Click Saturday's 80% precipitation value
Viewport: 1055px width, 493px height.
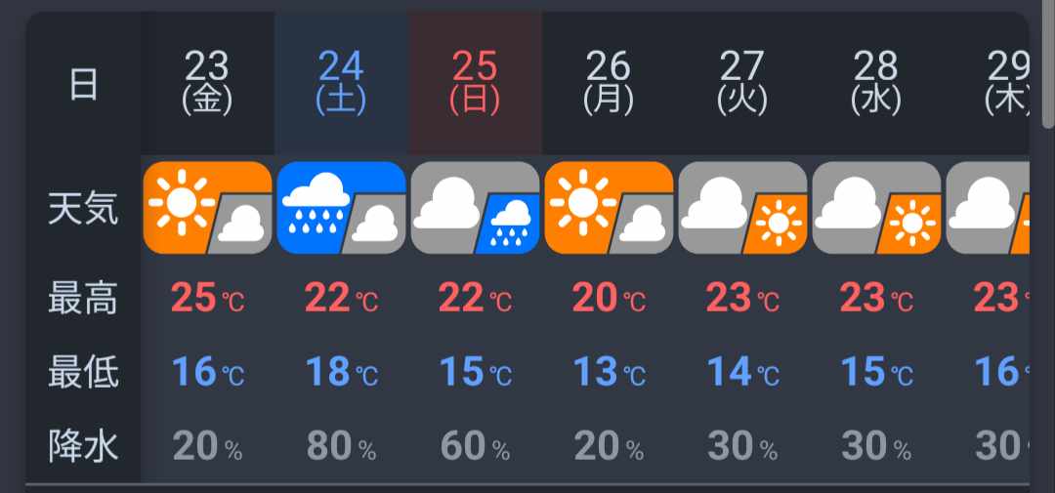341,446
